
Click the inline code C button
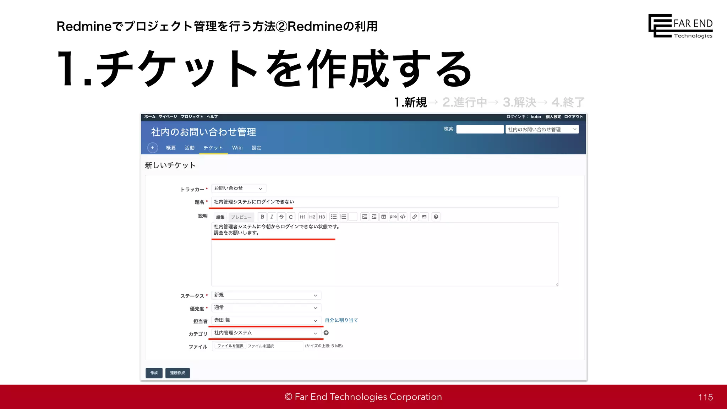tap(291, 217)
